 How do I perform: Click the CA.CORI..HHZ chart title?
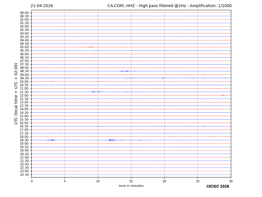pyautogui.click(x=169, y=6)
